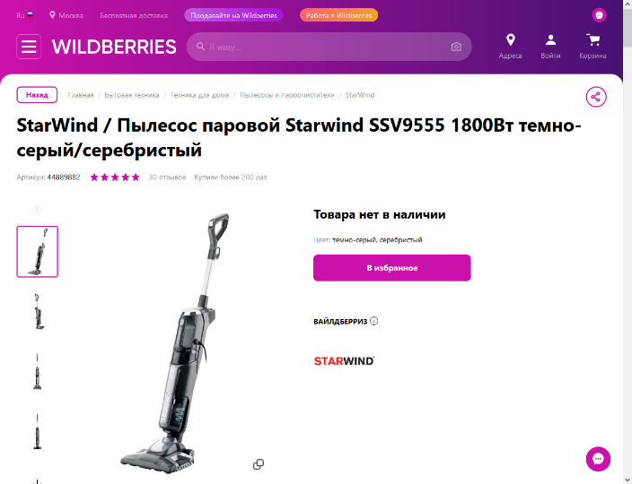Click the share icon near breadcrumbs
Screen dimensions: 632x484
(596, 97)
